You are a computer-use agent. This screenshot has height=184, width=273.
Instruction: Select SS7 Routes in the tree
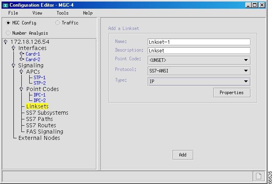(41, 125)
